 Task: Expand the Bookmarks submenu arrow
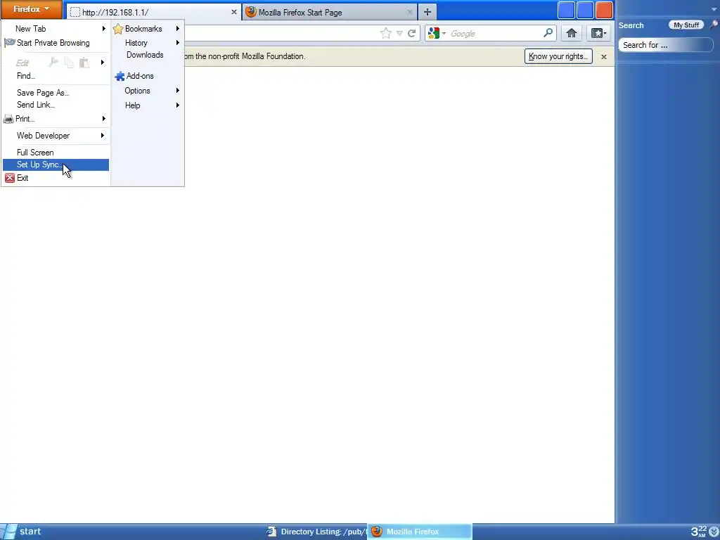[x=178, y=28]
